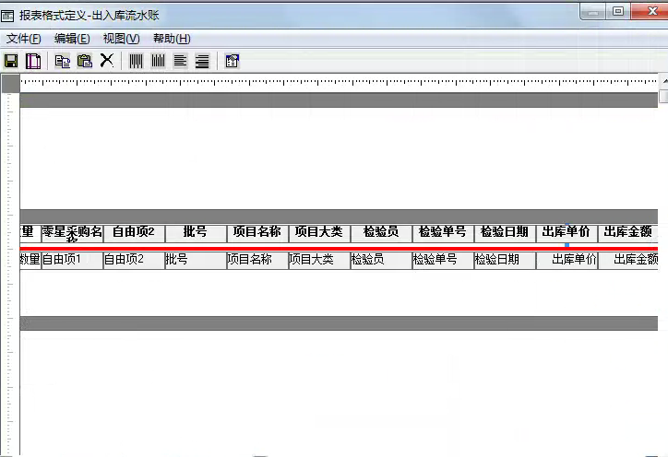This screenshot has width=668, height=457.
Task: Open the 编辑(E) menu
Action: point(72,39)
